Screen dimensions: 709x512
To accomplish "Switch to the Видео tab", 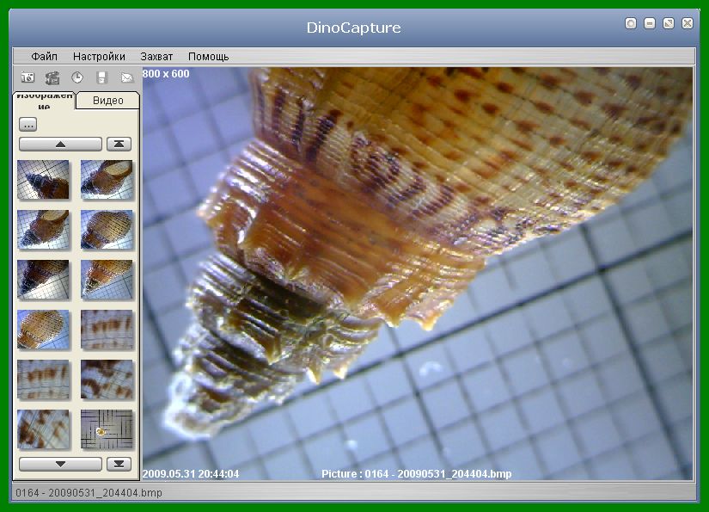I will click(x=107, y=101).
